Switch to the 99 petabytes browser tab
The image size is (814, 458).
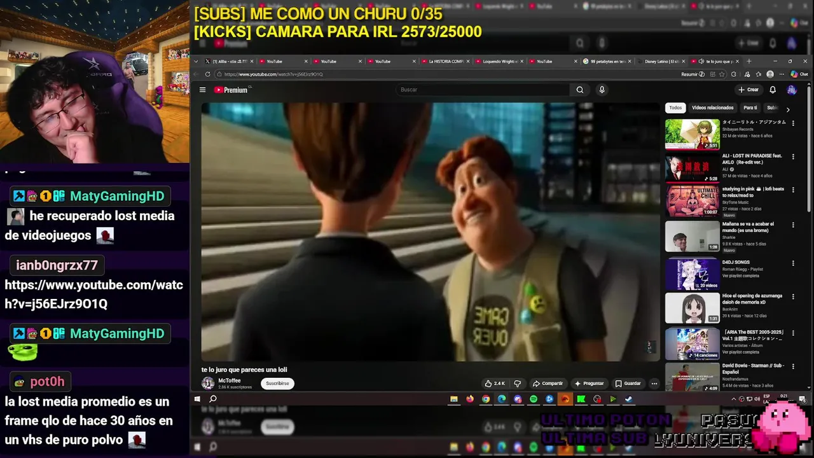coord(607,61)
